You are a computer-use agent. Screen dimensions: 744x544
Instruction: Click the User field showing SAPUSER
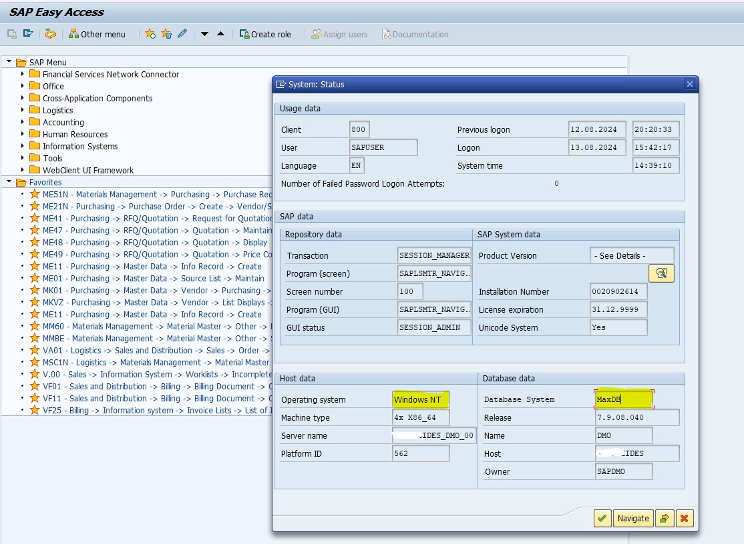point(383,147)
